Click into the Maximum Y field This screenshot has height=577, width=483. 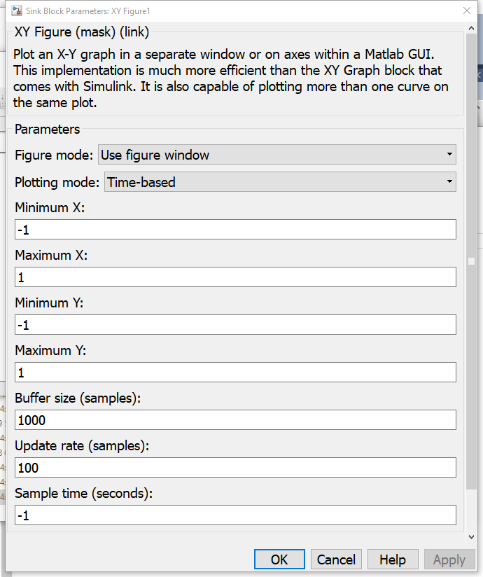point(235,373)
